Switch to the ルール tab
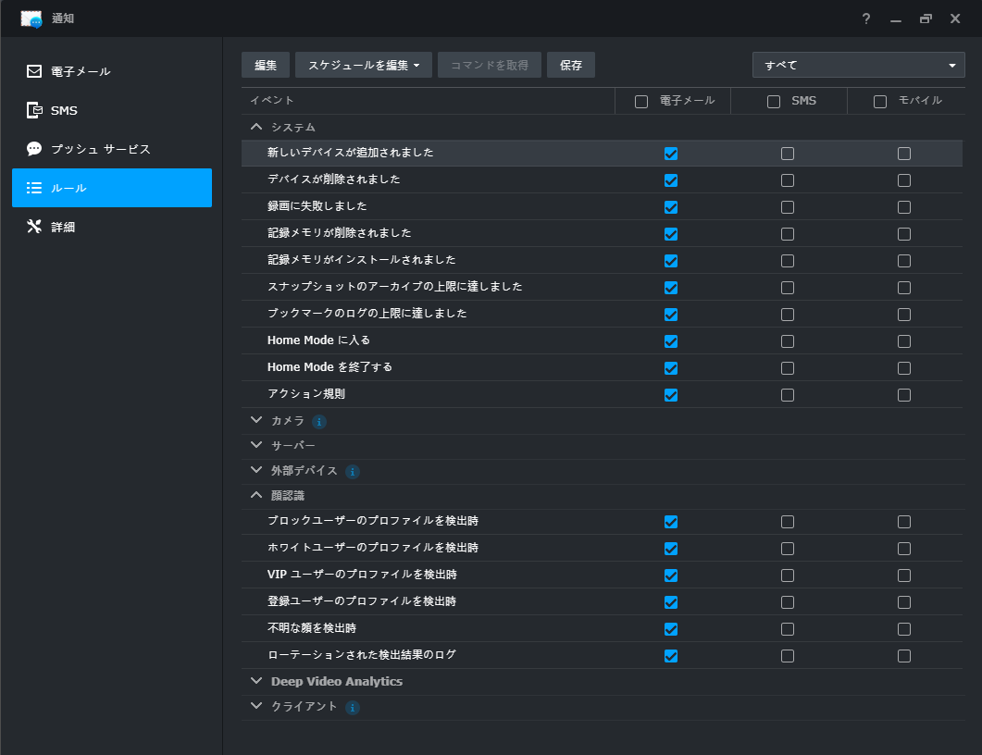 coord(112,188)
